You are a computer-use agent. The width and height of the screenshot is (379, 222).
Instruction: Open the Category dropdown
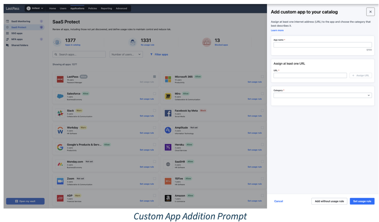click(322, 95)
